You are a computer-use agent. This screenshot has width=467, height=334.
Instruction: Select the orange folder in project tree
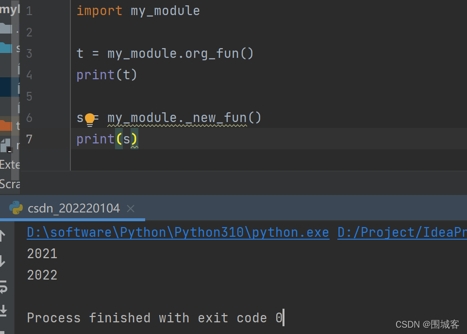point(5,125)
